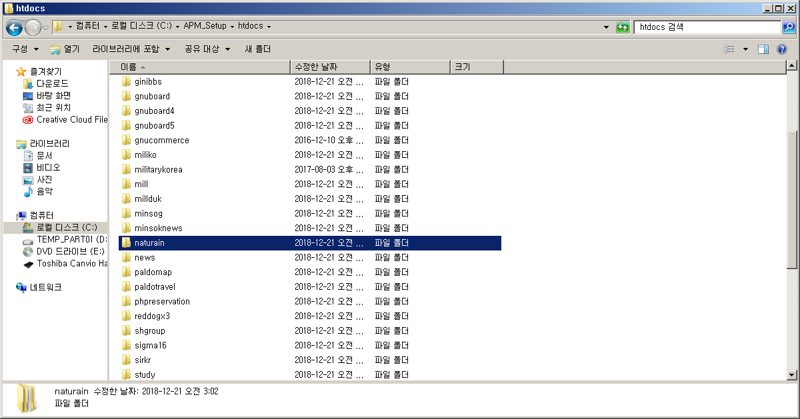Click the search magnifier icon
Screen dimensions: 800x419
[788, 27]
